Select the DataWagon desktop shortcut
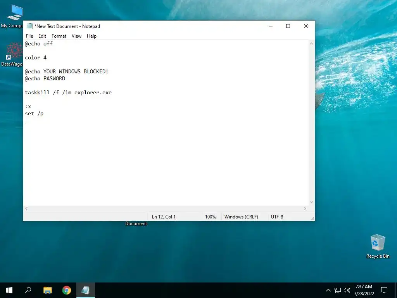Screen dimensions: 397x298 (x=12, y=55)
